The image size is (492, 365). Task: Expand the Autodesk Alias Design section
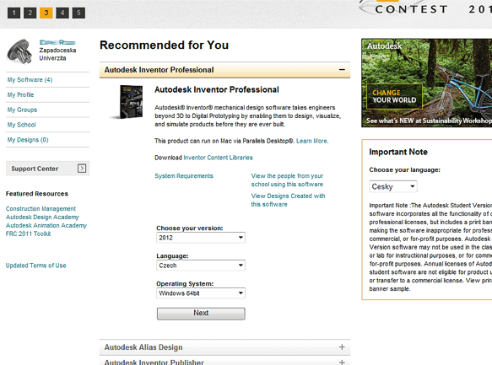point(342,347)
